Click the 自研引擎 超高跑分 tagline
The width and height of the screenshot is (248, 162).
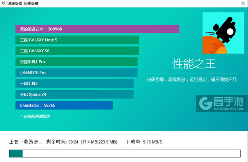192,80
